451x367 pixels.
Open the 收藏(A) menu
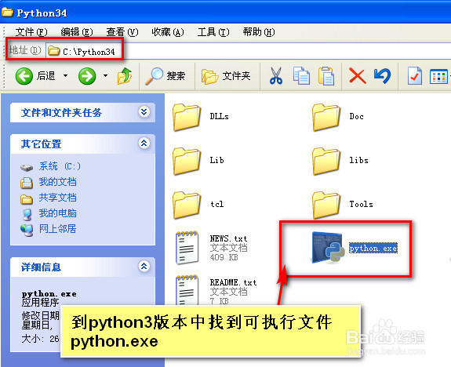coord(168,32)
